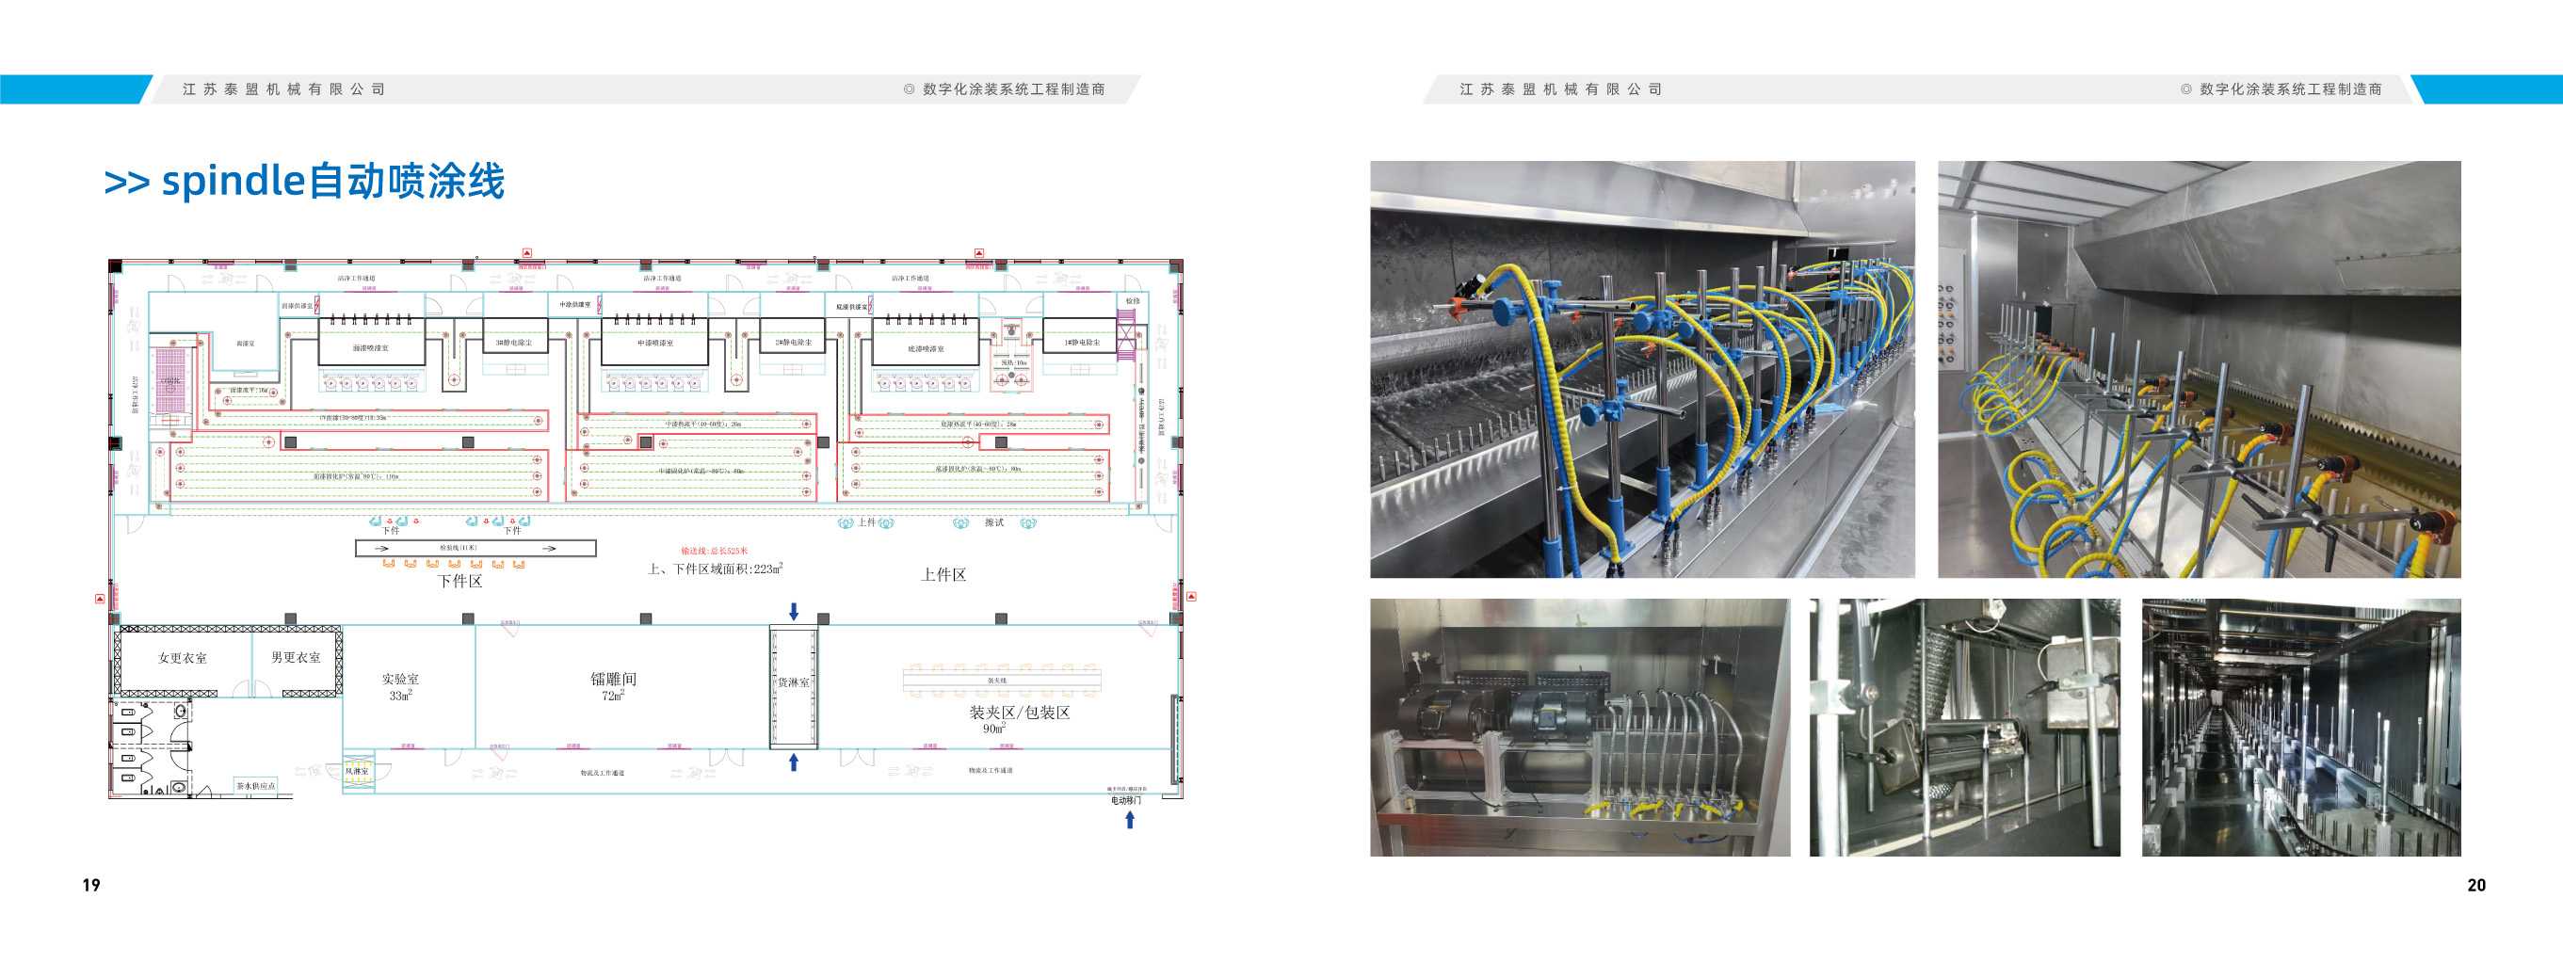The width and height of the screenshot is (2563, 962).
Task: Click the yellow 风淋室 air shower box
Action: click(357, 772)
